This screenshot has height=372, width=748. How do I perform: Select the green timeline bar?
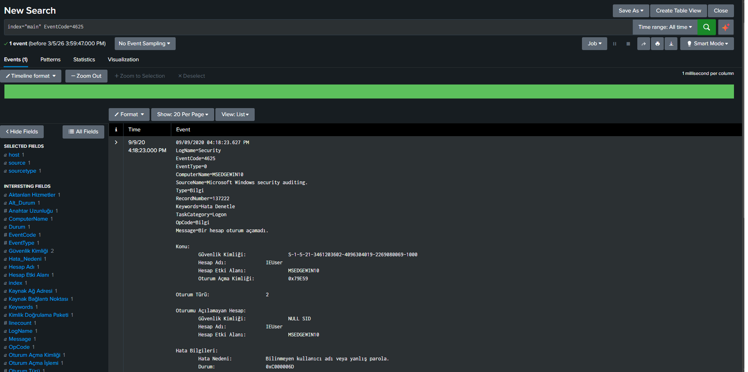coord(369,92)
